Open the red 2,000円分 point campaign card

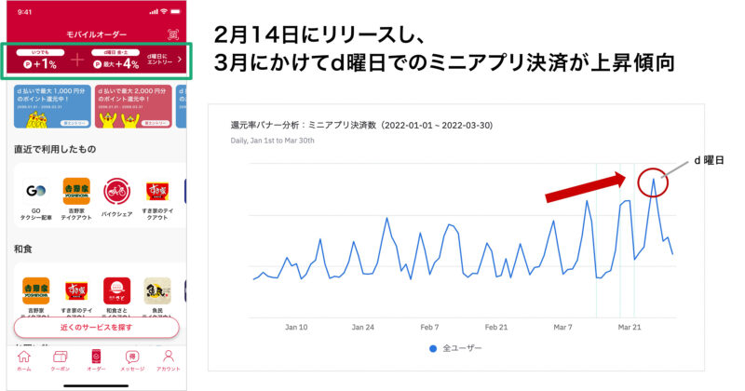(x=133, y=106)
